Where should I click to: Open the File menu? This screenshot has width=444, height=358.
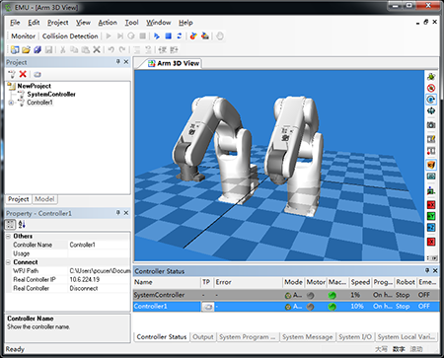[15, 23]
